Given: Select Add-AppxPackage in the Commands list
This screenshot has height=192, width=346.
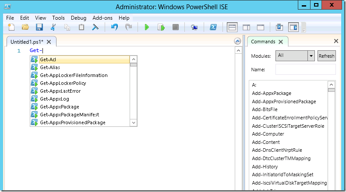Looking at the screenshot, I should tap(272, 93).
